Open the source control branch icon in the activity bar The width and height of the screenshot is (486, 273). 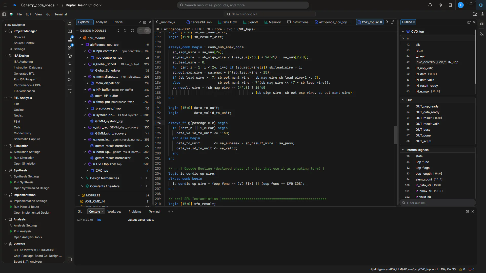70,72
